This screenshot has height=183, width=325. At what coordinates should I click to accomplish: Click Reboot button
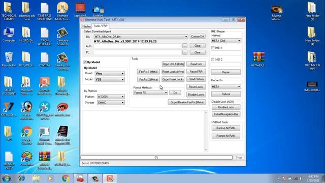click(226, 94)
